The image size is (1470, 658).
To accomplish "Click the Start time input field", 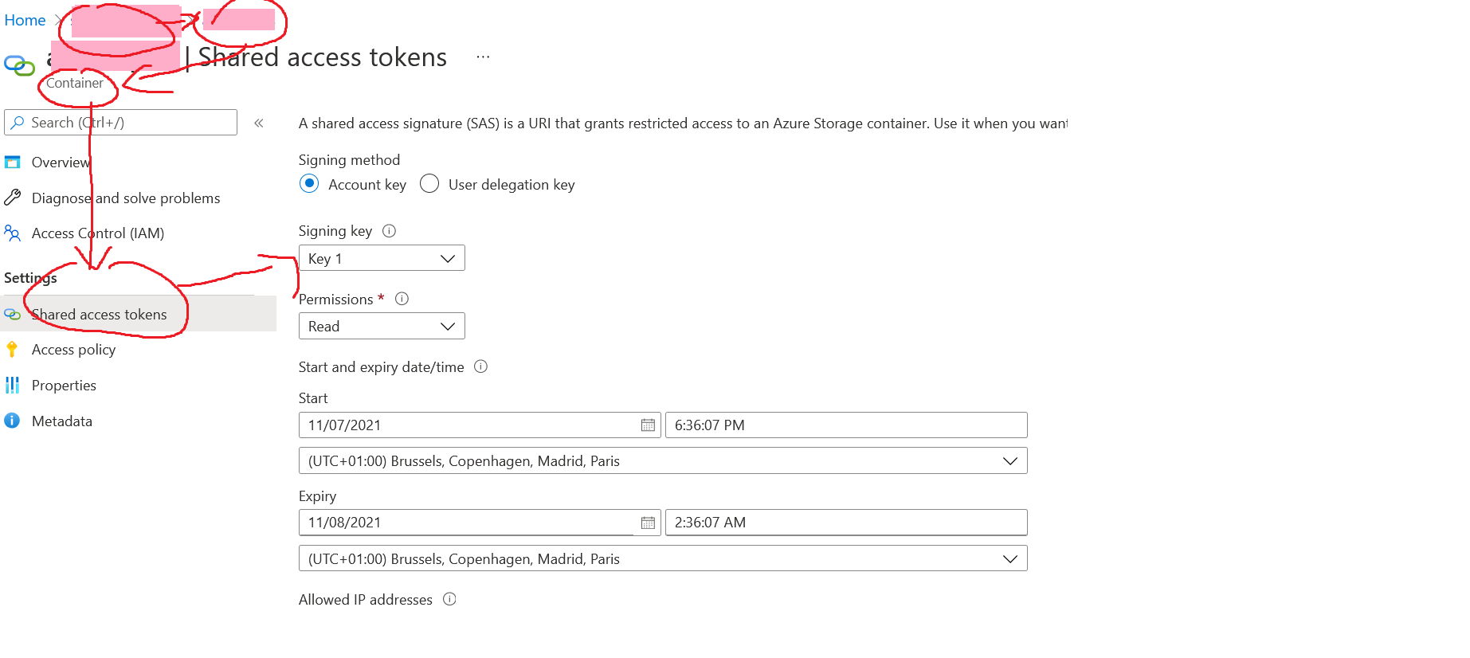I will point(845,425).
